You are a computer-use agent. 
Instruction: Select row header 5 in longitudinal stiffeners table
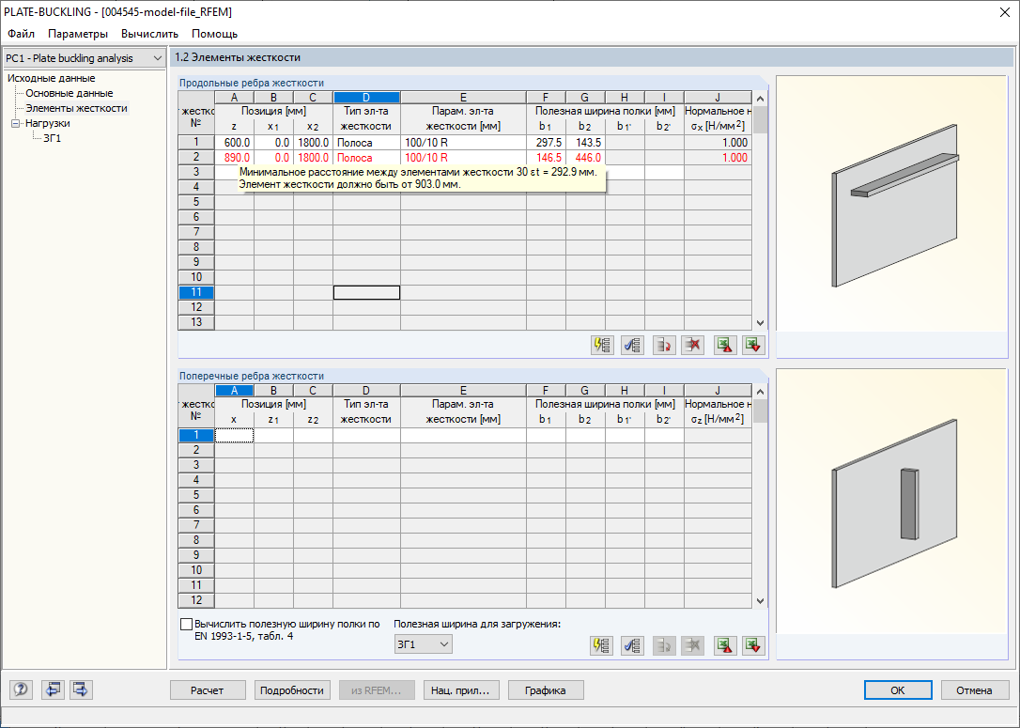pos(195,202)
